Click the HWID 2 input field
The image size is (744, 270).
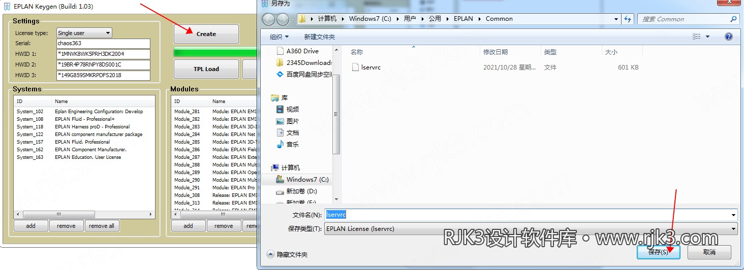[x=103, y=64]
